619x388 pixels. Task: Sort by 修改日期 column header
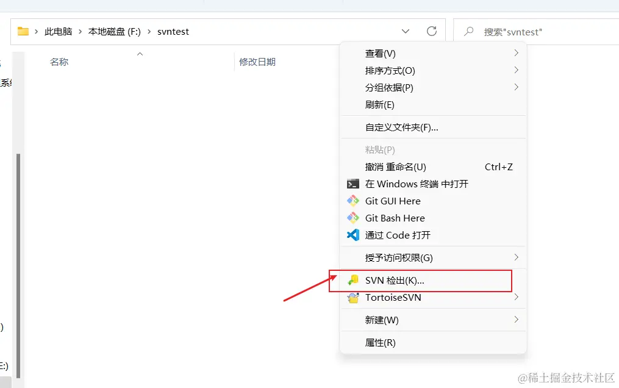(x=257, y=62)
